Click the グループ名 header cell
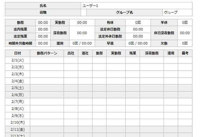 click(x=125, y=13)
